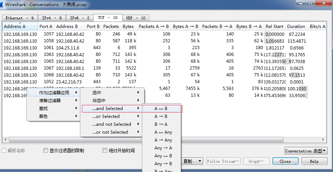Expand arrow next to ...and not Selected
Viewport: 333px width, 172px height.
[x=138, y=124]
